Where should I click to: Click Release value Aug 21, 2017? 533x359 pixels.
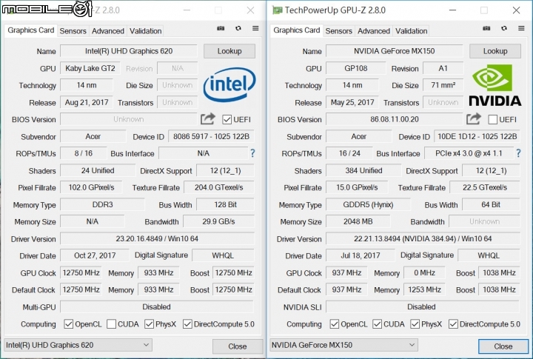(x=87, y=102)
